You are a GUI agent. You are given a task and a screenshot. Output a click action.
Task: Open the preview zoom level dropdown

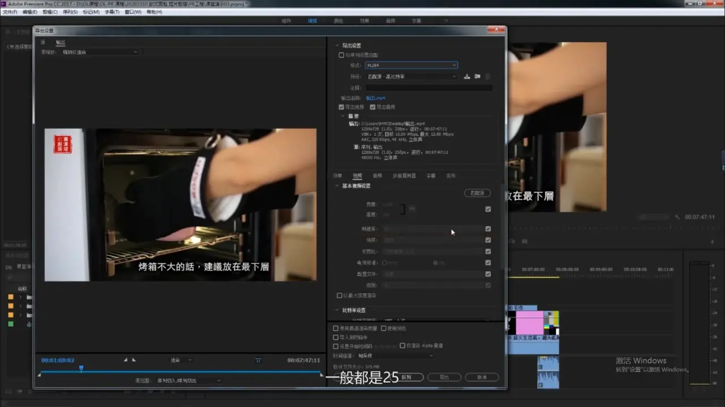[181, 360]
